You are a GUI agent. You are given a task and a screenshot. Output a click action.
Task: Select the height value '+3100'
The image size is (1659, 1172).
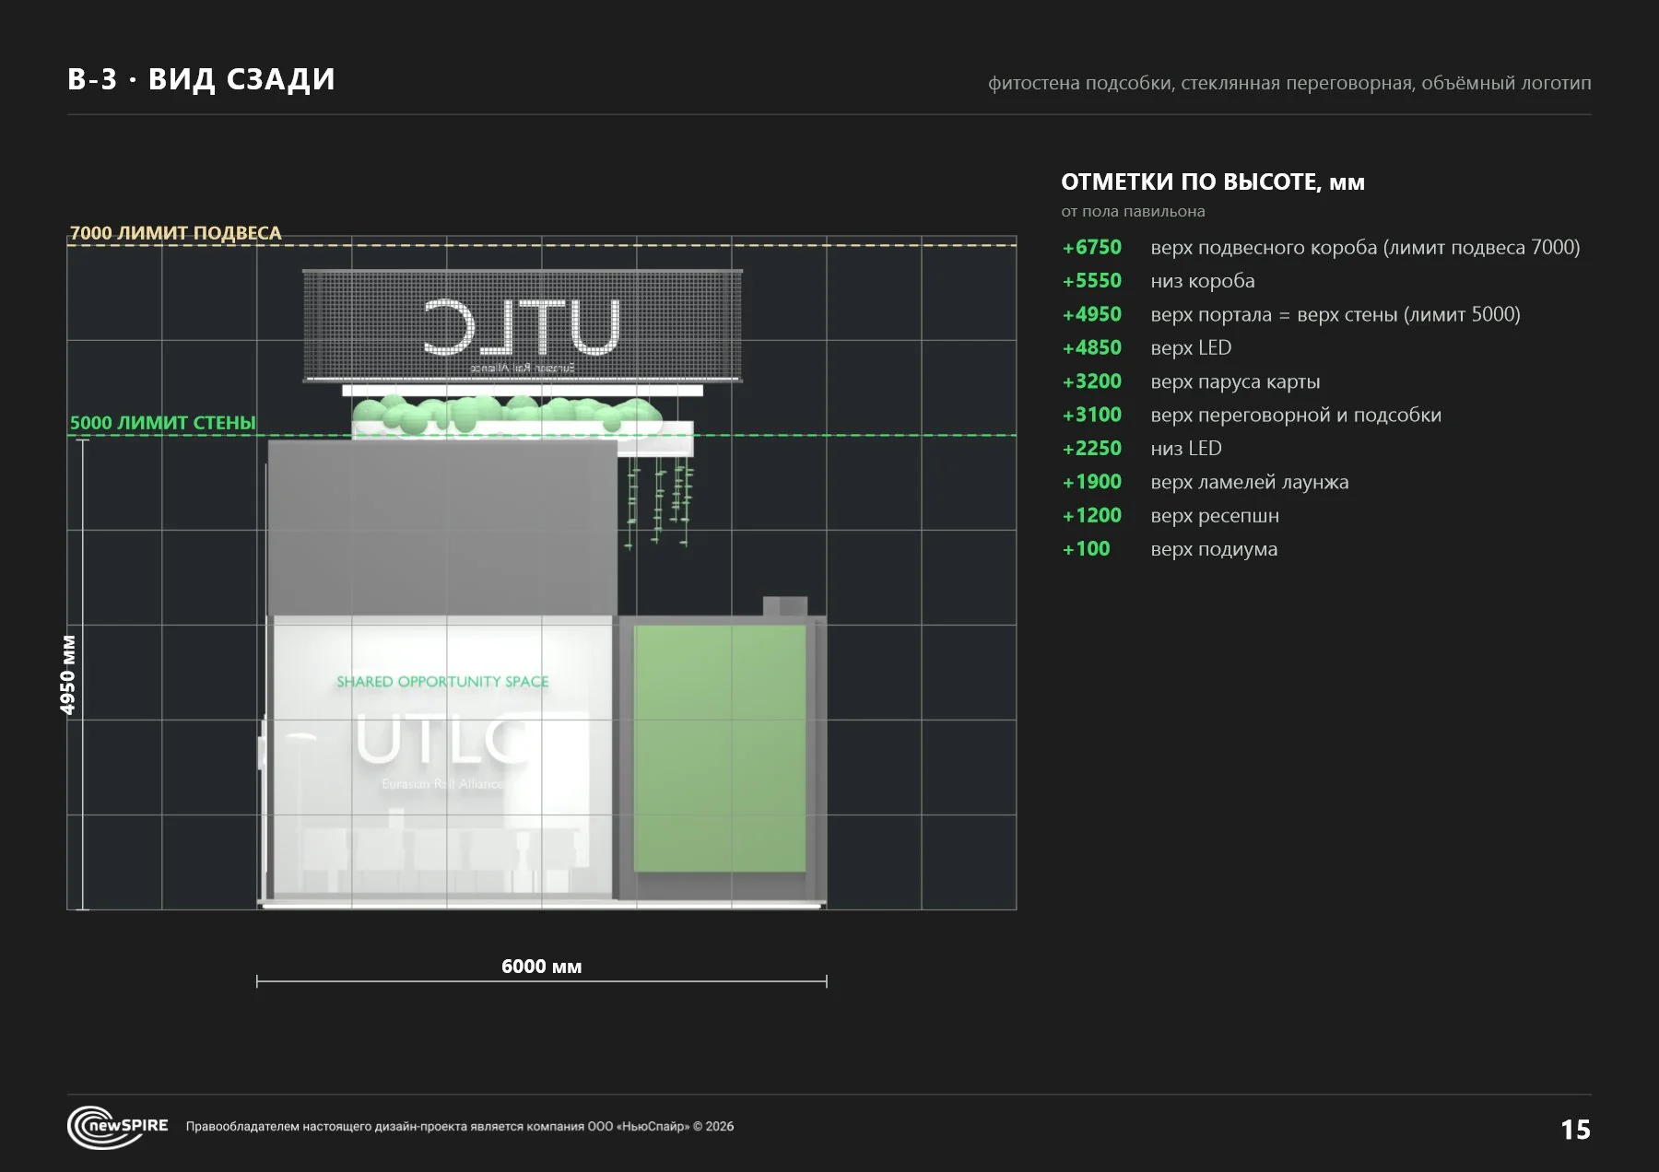click(x=1091, y=416)
